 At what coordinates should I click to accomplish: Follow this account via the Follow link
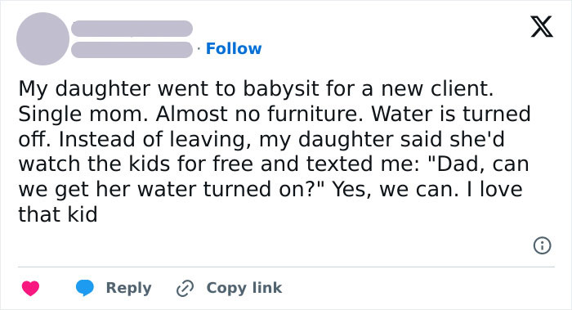(x=234, y=48)
